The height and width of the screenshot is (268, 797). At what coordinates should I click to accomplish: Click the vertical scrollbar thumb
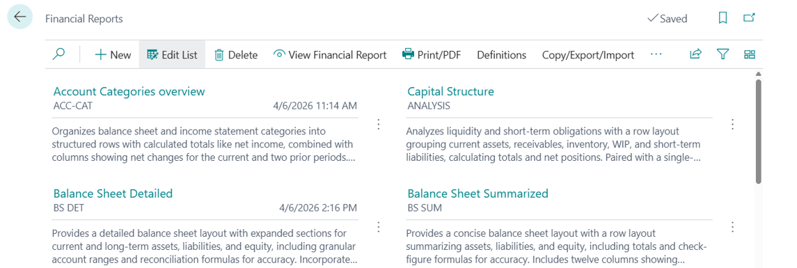[759, 131]
